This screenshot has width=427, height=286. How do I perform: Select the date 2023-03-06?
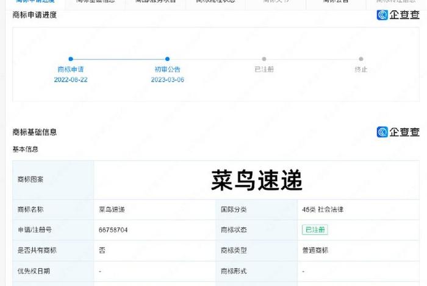[x=168, y=80]
